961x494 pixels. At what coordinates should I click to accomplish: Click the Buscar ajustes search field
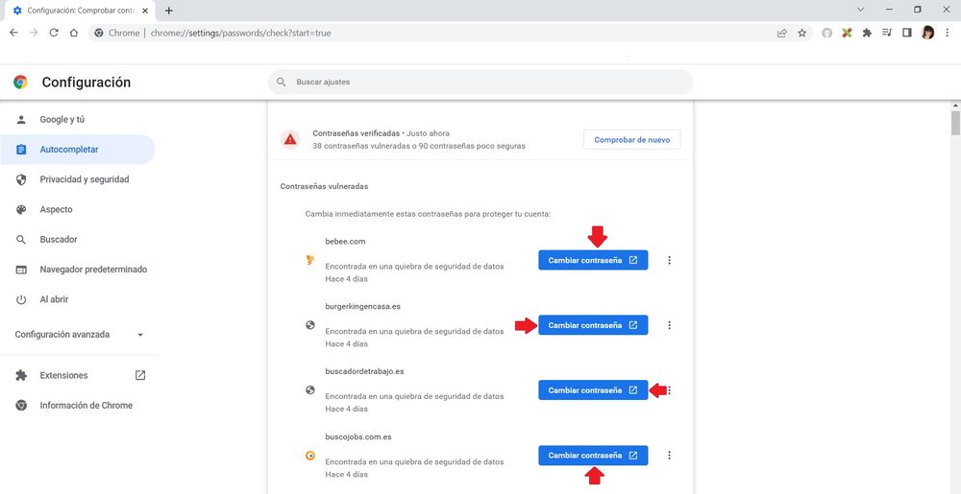click(480, 82)
